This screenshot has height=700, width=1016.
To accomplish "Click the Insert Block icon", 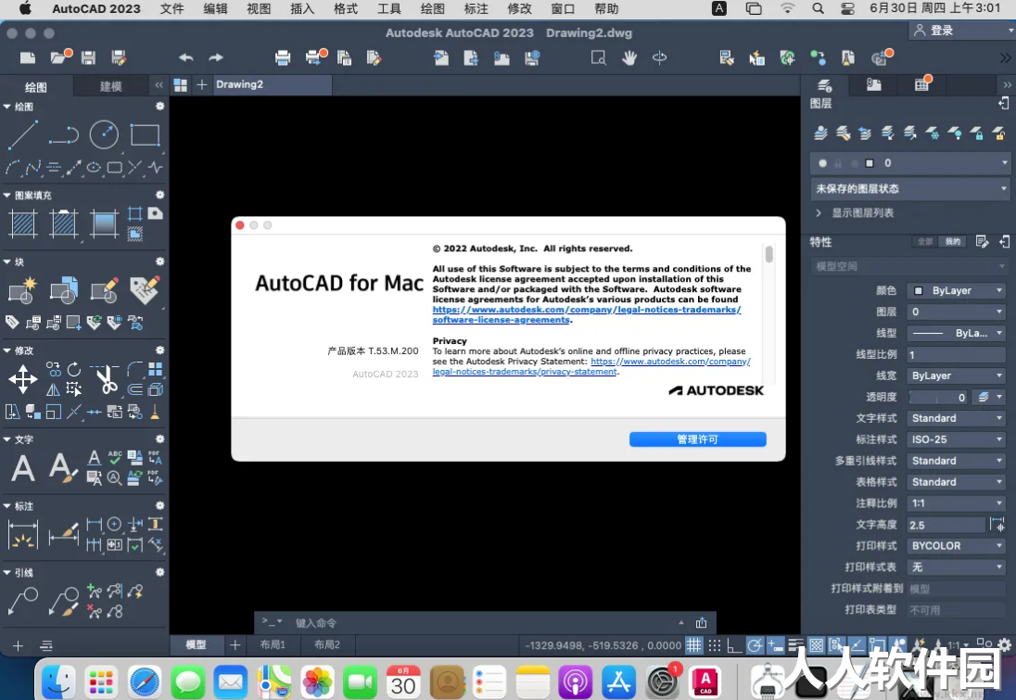I will tap(22, 290).
